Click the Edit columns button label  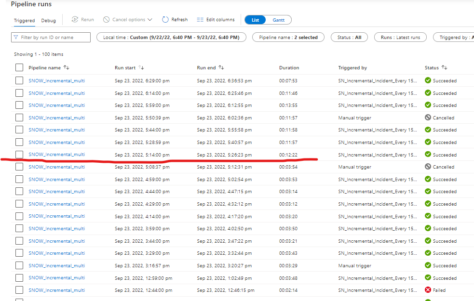pyautogui.click(x=220, y=20)
